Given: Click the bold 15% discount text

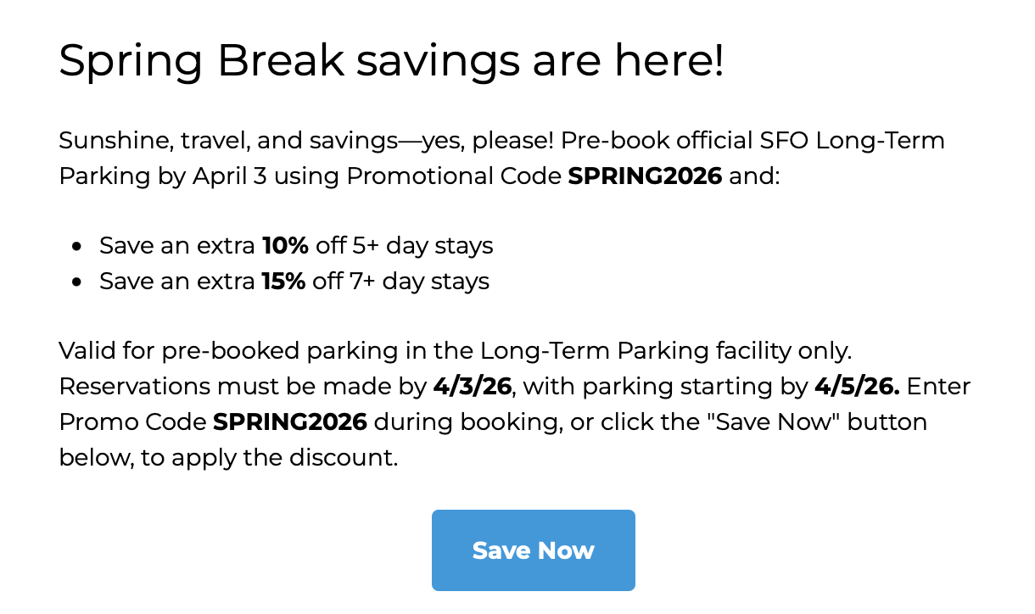Looking at the screenshot, I should point(283,281).
